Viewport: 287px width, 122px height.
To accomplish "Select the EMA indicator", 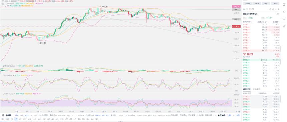I will pos(21,115).
